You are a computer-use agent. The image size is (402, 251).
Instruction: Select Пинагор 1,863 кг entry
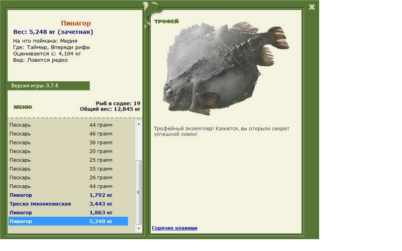tap(68, 212)
